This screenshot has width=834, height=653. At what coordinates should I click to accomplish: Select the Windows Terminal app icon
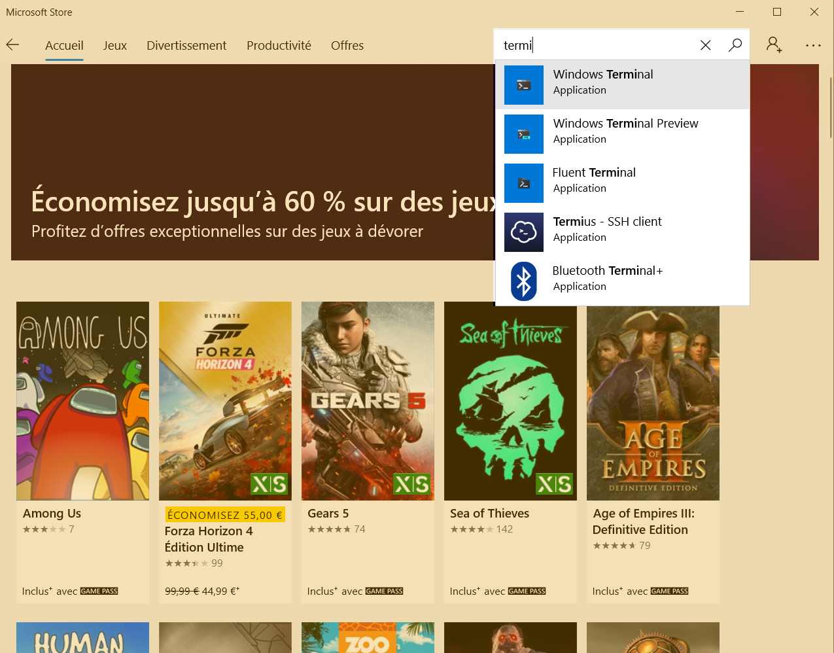pos(524,85)
